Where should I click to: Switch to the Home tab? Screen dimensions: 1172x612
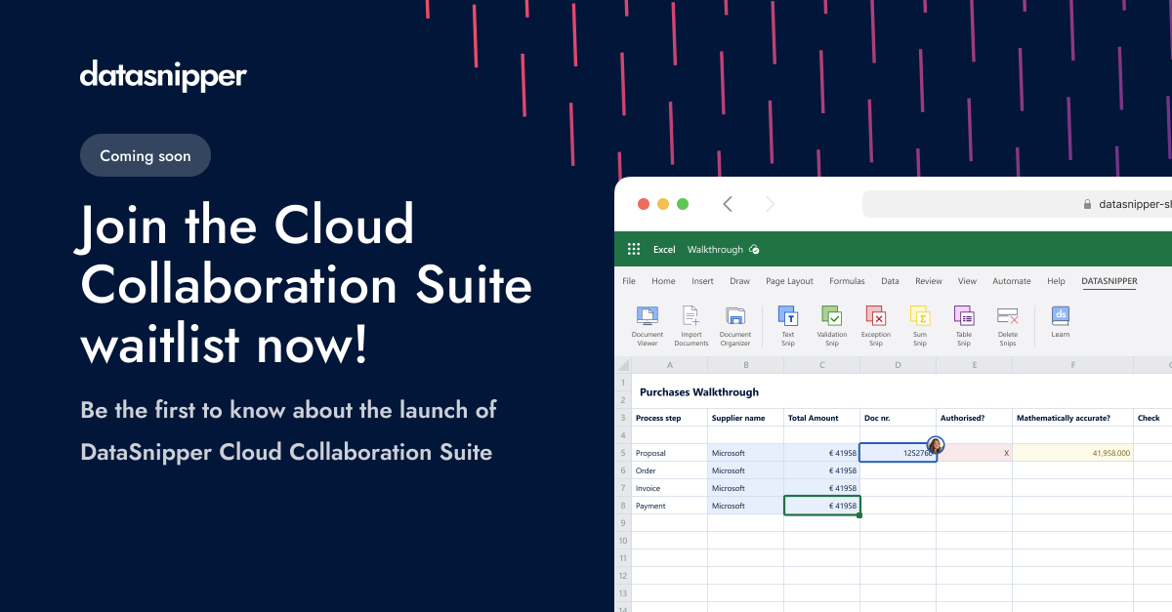(663, 281)
